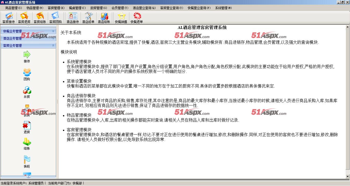
Task: Open the 餐桌管理(C) menu
Action: [x=77, y=8]
